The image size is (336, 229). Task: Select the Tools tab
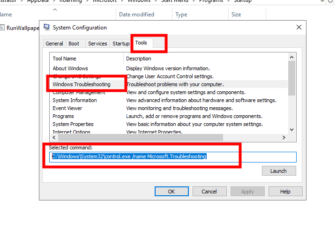tap(141, 43)
